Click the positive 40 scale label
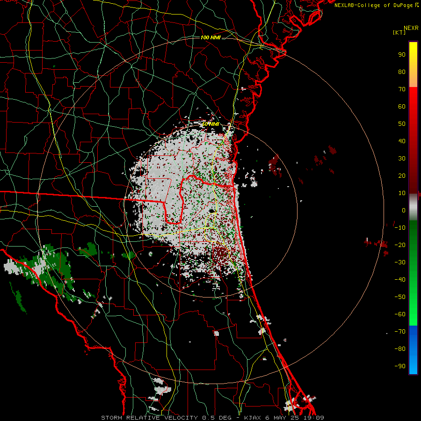The height and width of the screenshot is (421, 421). pos(402,141)
